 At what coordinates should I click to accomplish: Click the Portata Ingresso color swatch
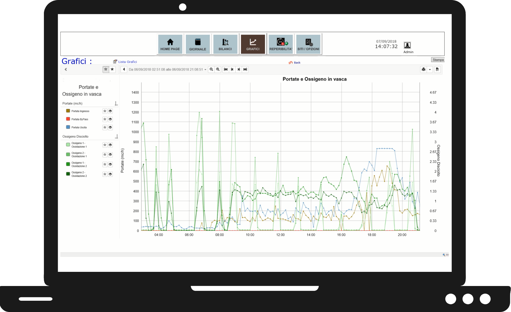[x=68, y=111]
